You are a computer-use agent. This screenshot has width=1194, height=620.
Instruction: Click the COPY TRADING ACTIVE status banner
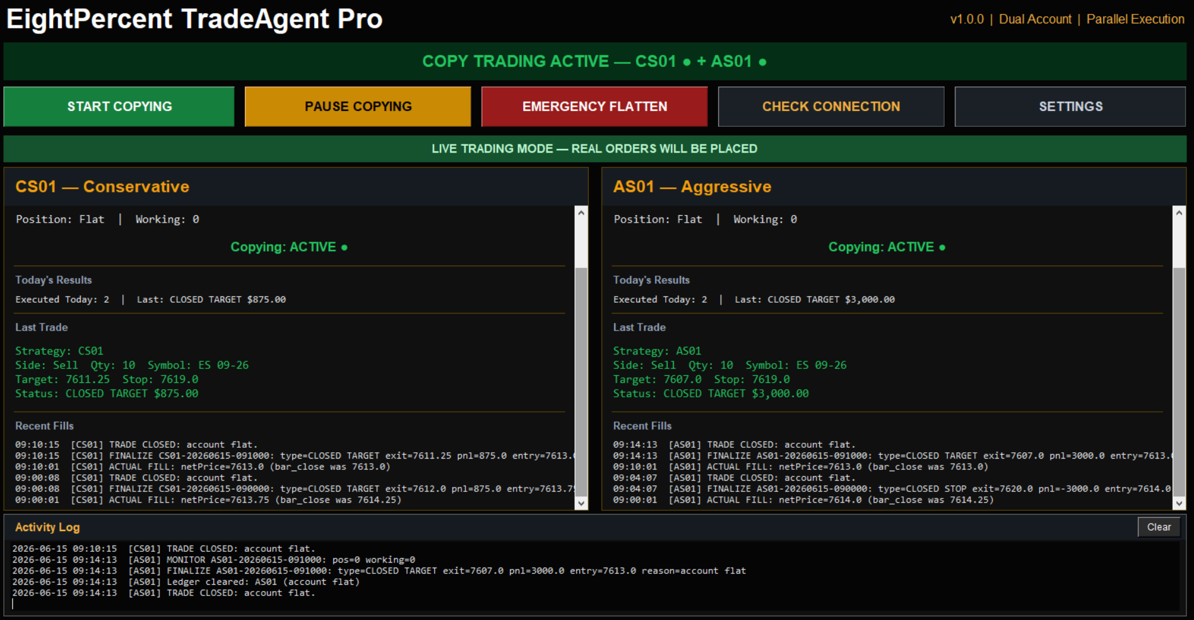(594, 61)
